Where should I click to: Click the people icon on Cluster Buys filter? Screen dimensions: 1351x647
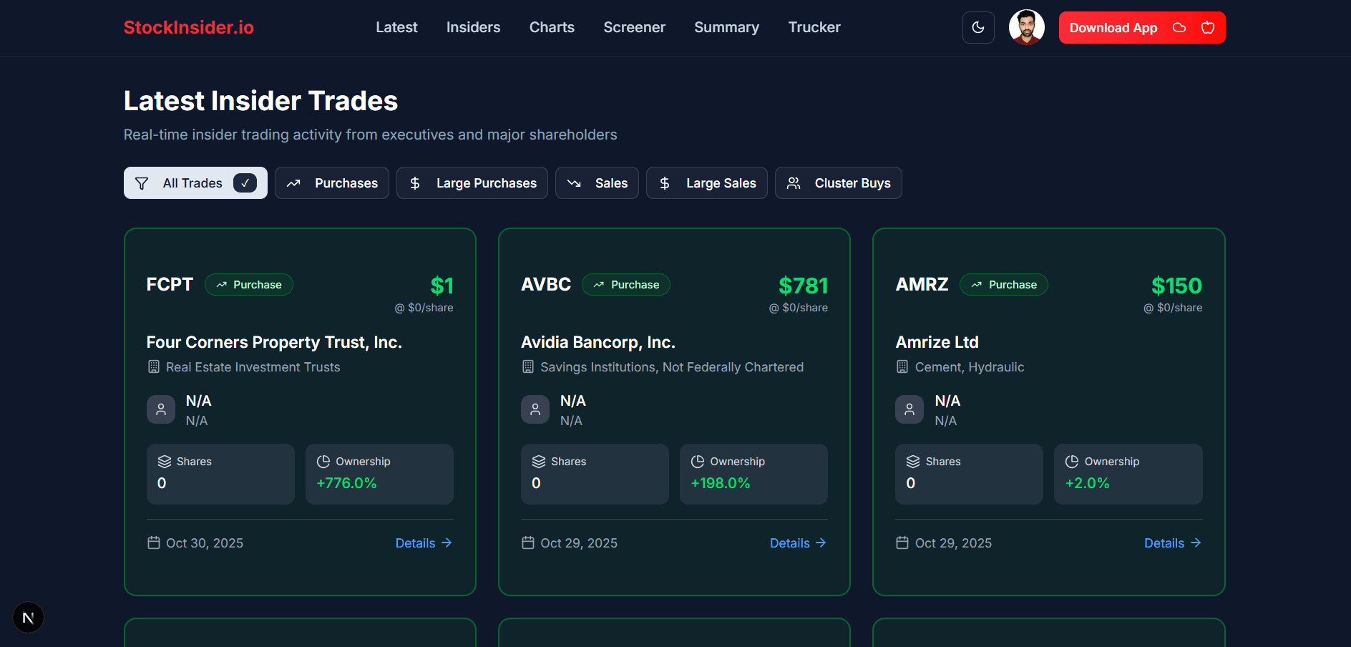click(793, 183)
